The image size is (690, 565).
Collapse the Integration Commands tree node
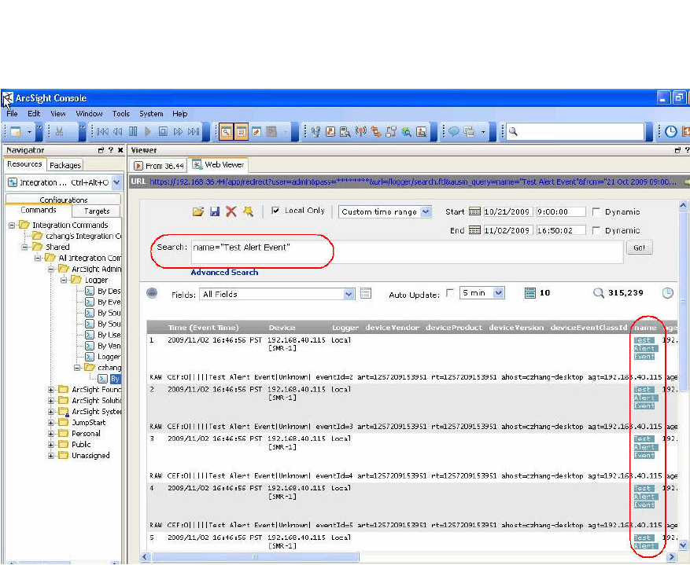click(x=12, y=225)
